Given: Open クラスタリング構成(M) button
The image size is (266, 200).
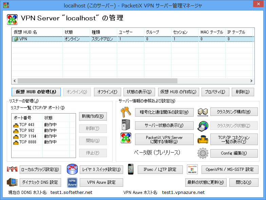Looking at the screenshot, I should tap(234, 112).
